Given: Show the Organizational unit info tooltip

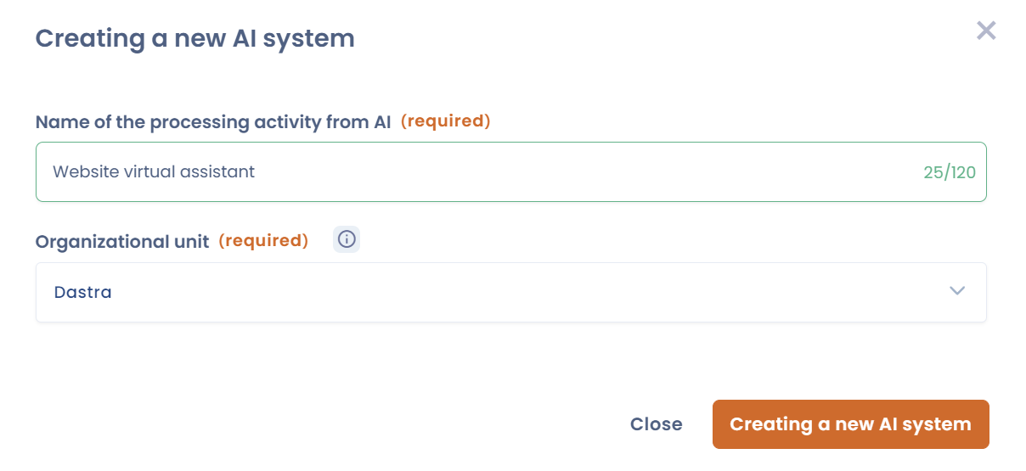Looking at the screenshot, I should (x=347, y=240).
